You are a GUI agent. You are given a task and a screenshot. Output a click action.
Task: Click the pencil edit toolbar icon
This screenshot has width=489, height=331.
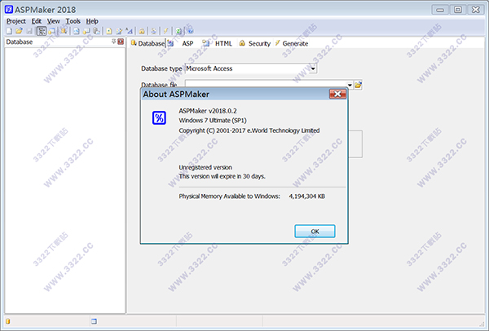(x=119, y=31)
